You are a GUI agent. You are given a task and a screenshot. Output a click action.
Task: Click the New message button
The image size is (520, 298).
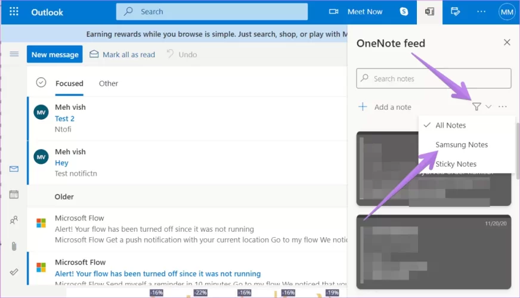pyautogui.click(x=55, y=54)
